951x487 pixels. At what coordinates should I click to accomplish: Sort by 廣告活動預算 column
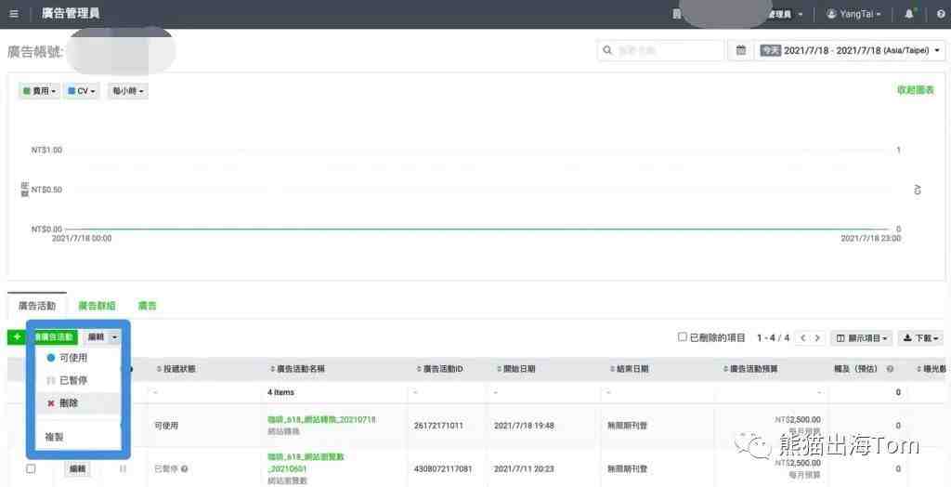(x=751, y=369)
